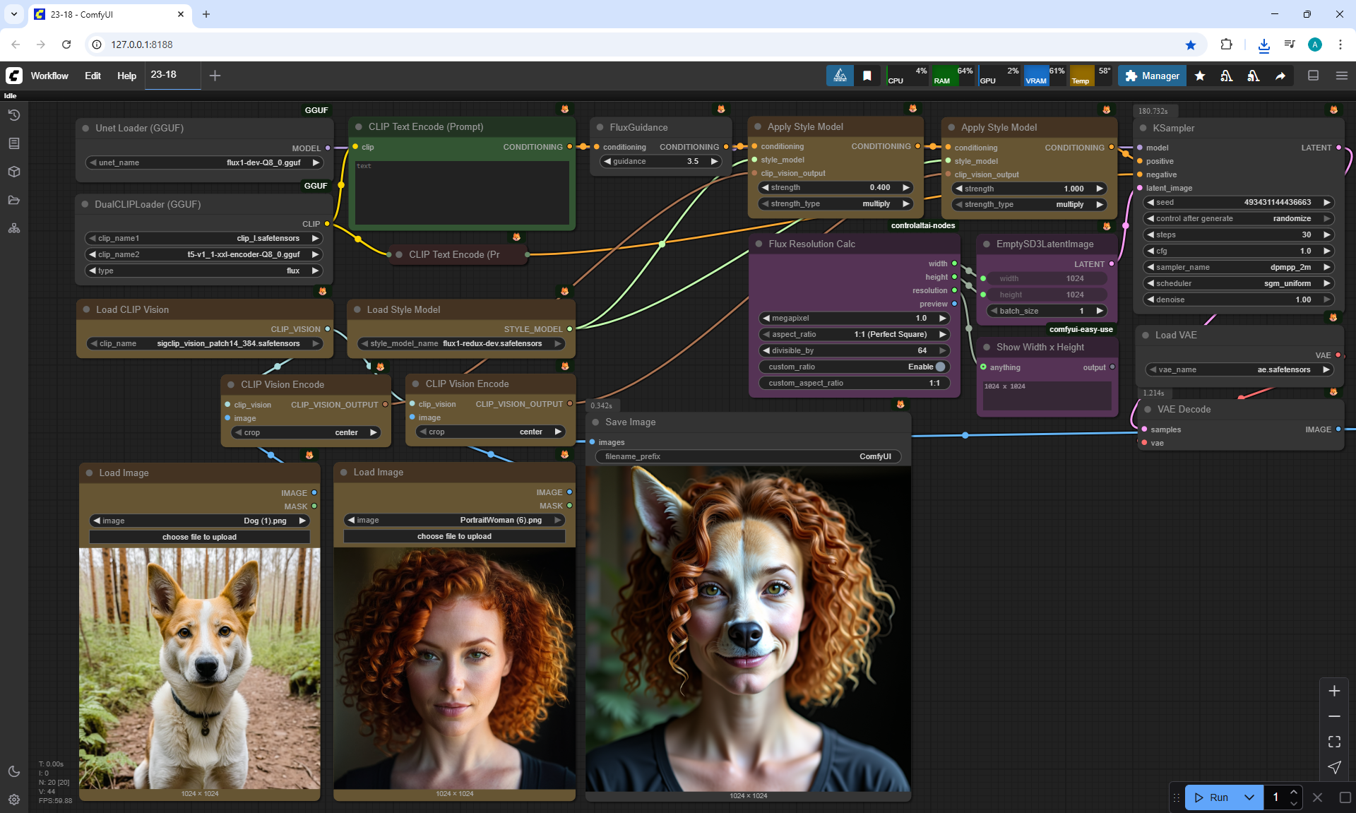The width and height of the screenshot is (1356, 813).
Task: Open the queue history sidebar icon
Action: (x=14, y=115)
